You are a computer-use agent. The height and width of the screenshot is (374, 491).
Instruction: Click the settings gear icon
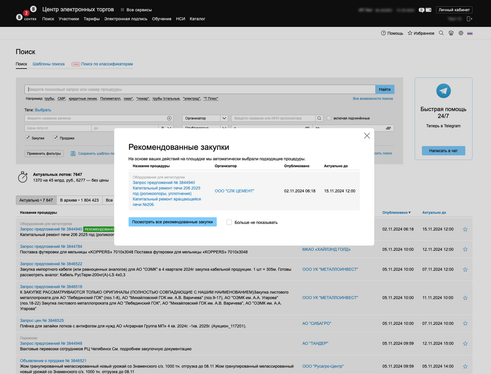[460, 33]
